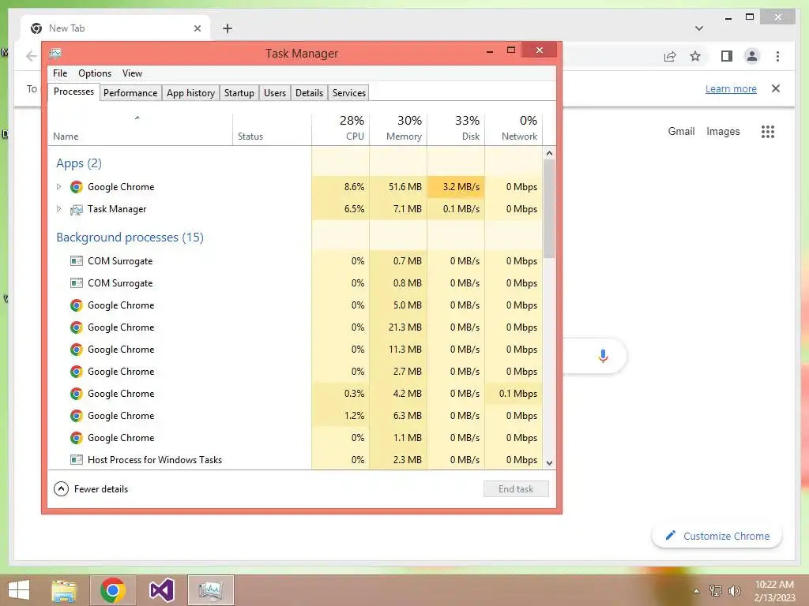
Task: Switch to the Performance tab
Action: click(130, 93)
